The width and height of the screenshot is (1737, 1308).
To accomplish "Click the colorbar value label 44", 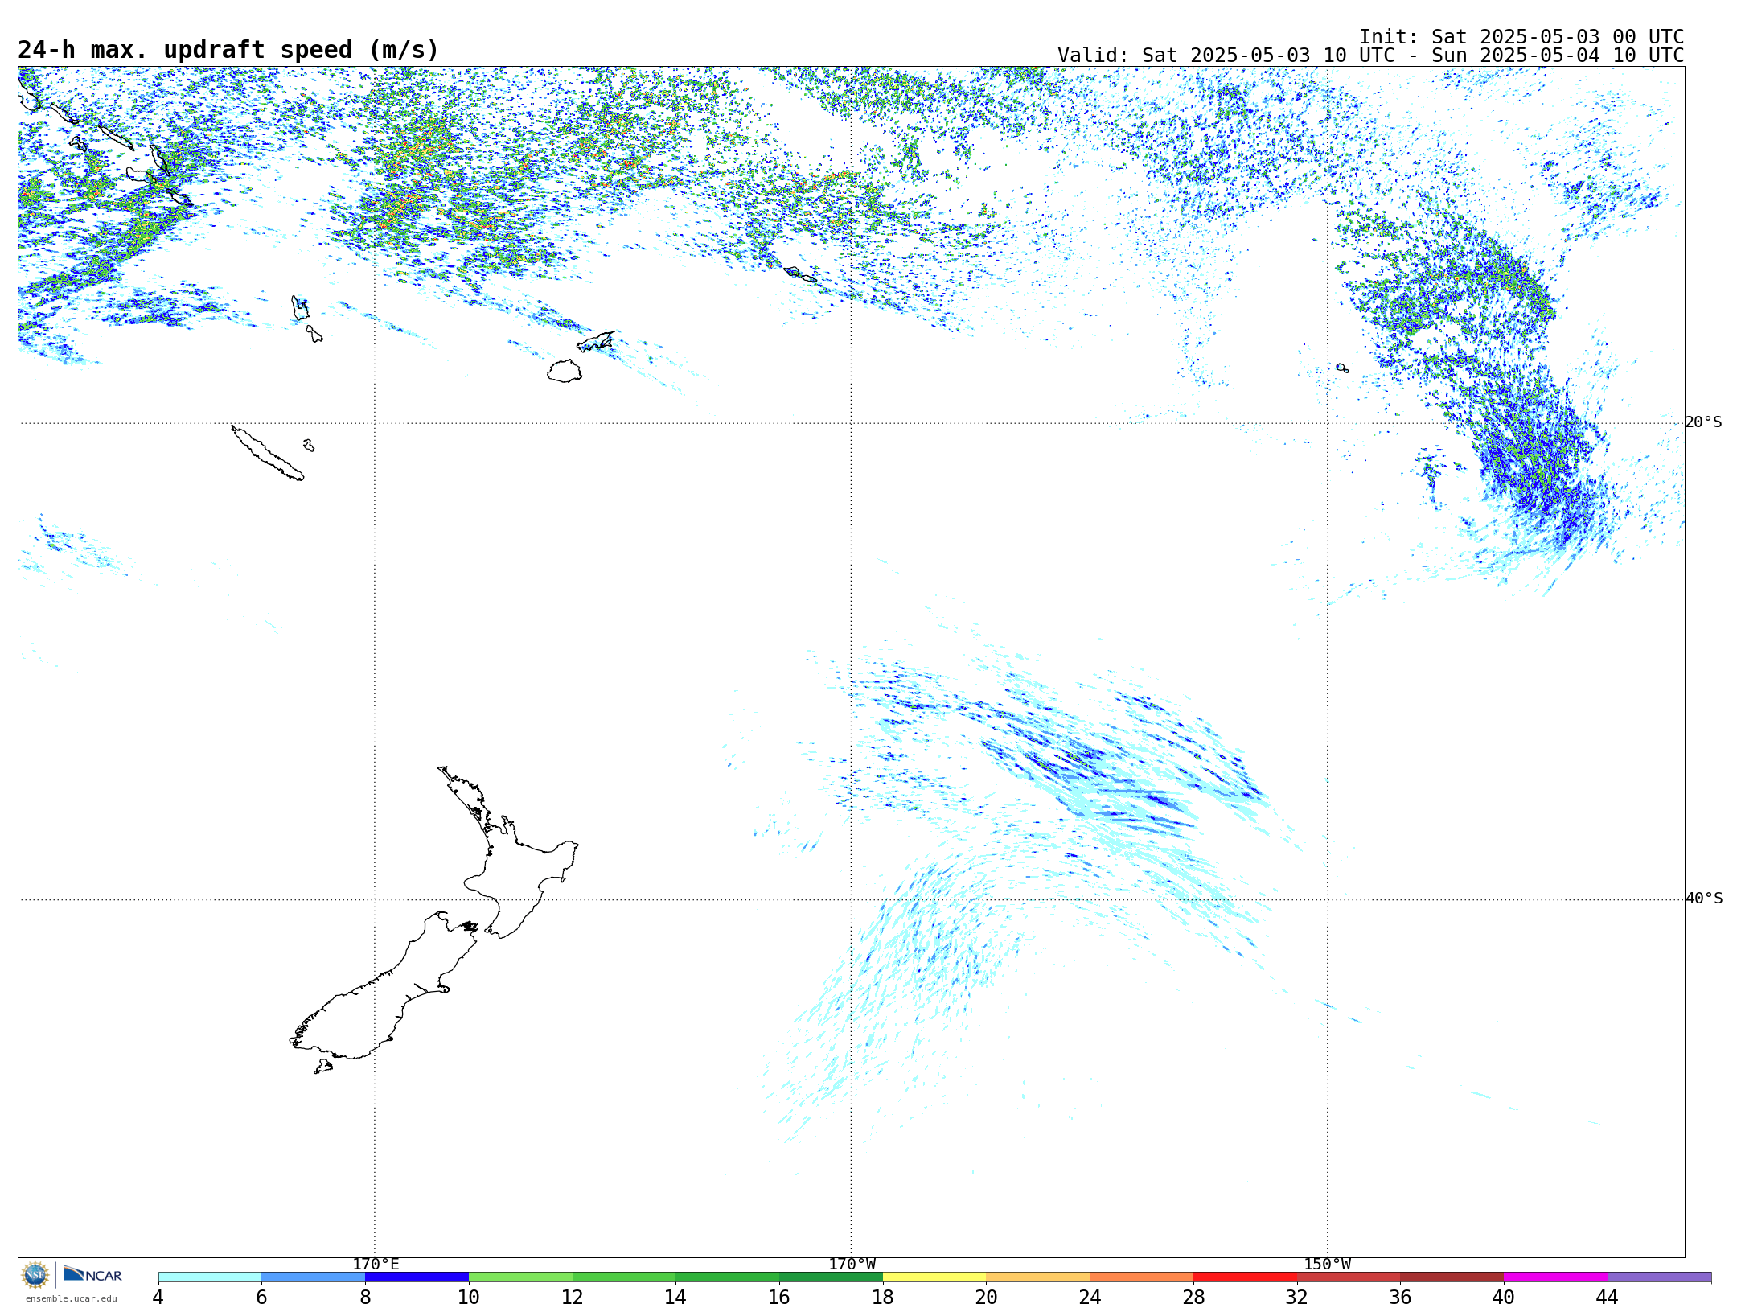I will [x=1608, y=1298].
